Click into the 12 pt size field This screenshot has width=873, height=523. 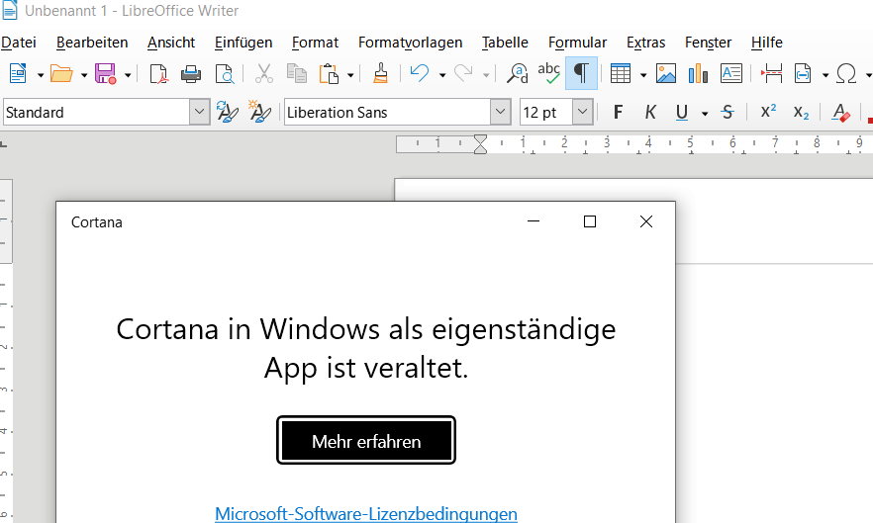coord(545,112)
